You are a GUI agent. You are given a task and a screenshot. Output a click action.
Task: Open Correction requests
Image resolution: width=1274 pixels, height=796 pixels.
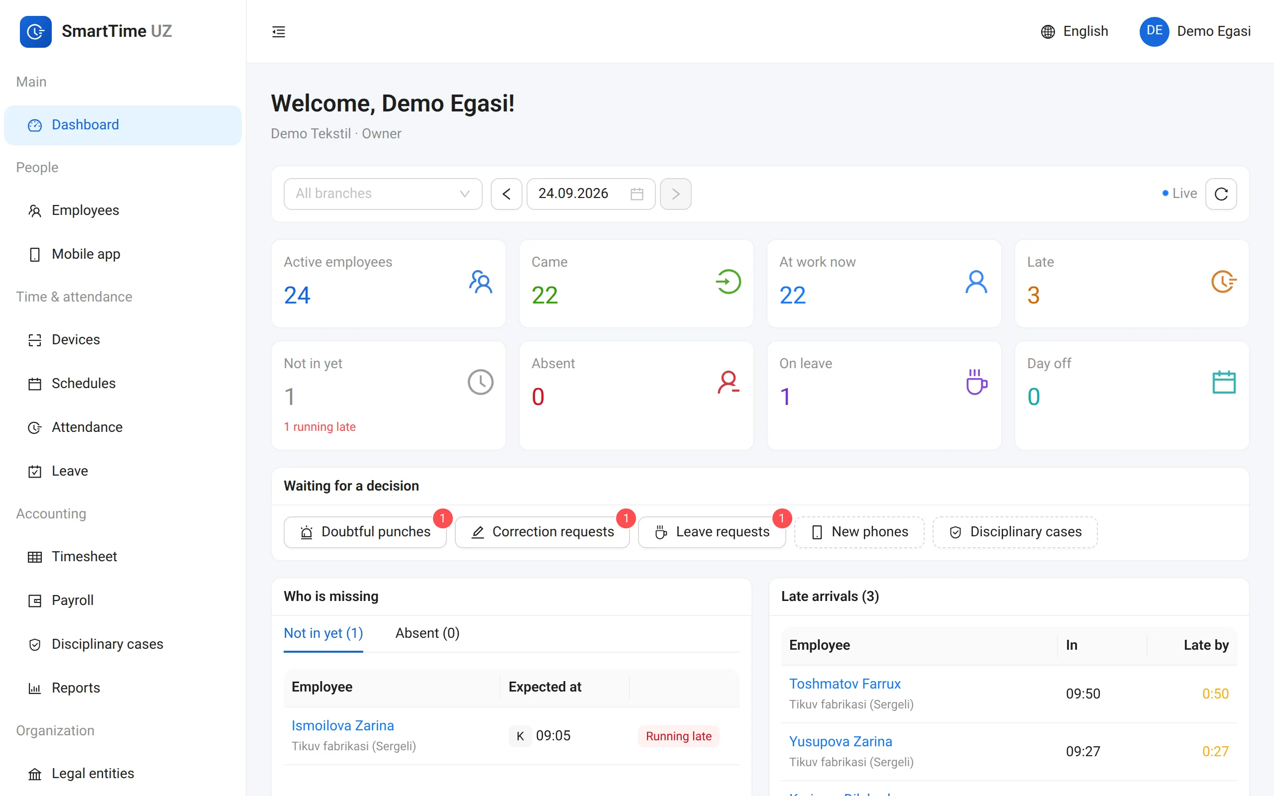542,532
